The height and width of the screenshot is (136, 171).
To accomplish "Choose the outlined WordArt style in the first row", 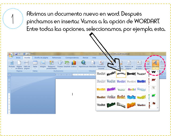I will (101, 74).
